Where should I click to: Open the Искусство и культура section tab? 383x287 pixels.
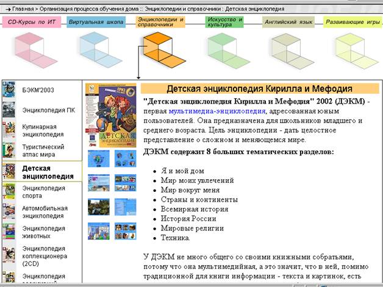click(x=224, y=22)
